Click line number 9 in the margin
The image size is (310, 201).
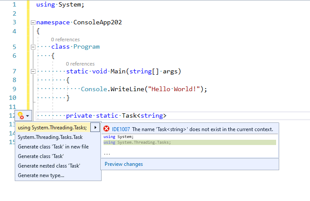pos(14,89)
